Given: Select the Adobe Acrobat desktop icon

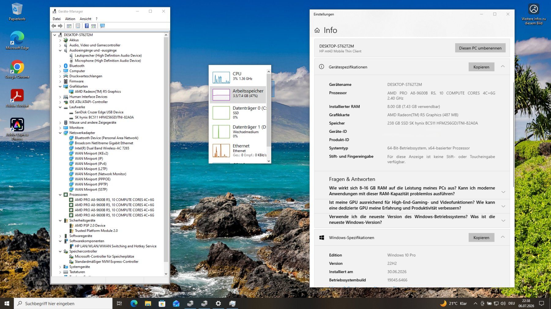Looking at the screenshot, I should click(17, 98).
